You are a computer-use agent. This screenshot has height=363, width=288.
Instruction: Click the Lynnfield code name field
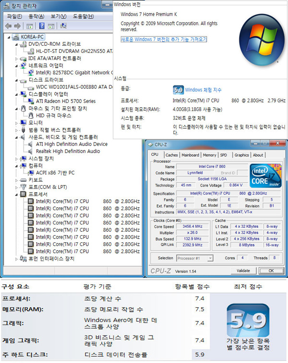click(195, 173)
